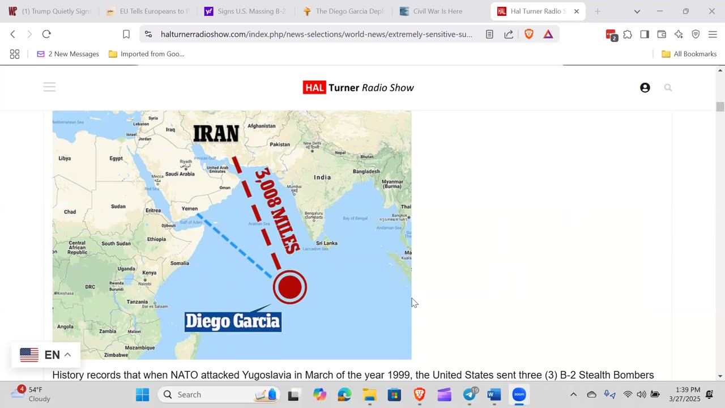Show hidden system tray icons
This screenshot has width=725, height=408.
point(573,394)
